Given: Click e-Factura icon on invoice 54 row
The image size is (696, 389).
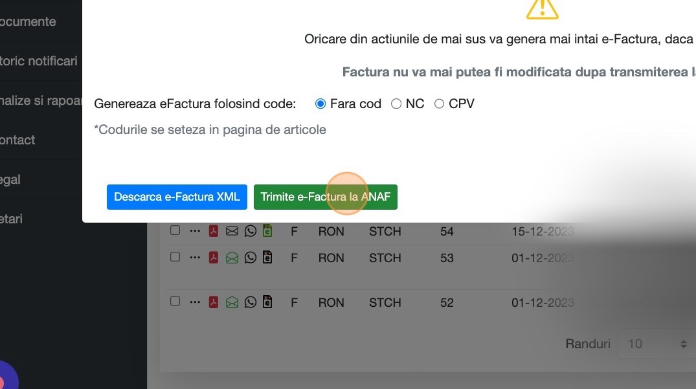Looking at the screenshot, I should (267, 230).
